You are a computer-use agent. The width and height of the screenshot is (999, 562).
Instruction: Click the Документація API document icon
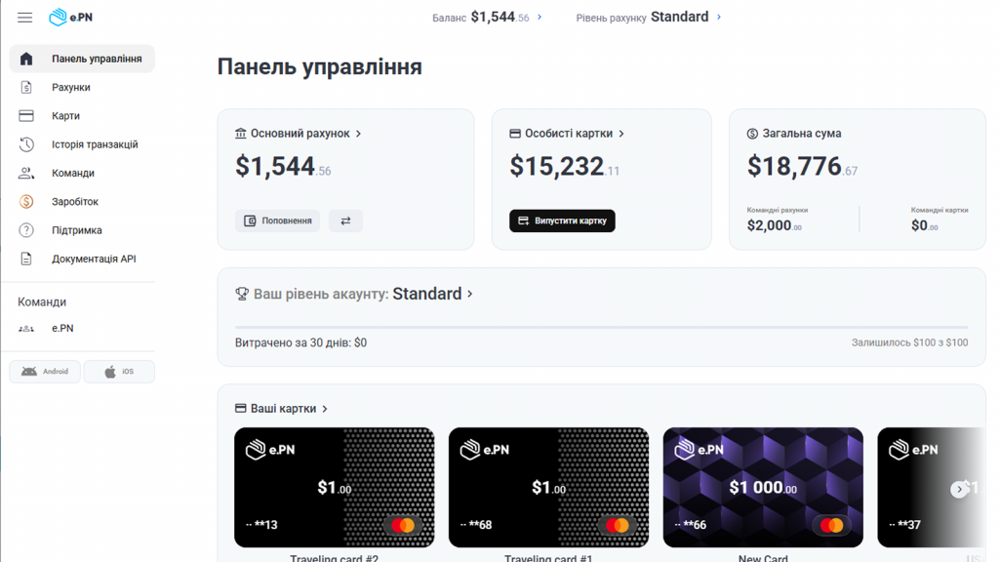click(x=26, y=259)
